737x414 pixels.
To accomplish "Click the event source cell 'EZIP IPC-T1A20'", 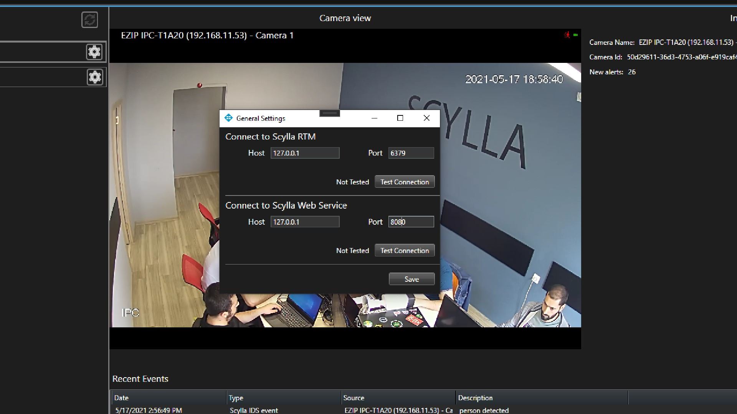I will coord(398,410).
